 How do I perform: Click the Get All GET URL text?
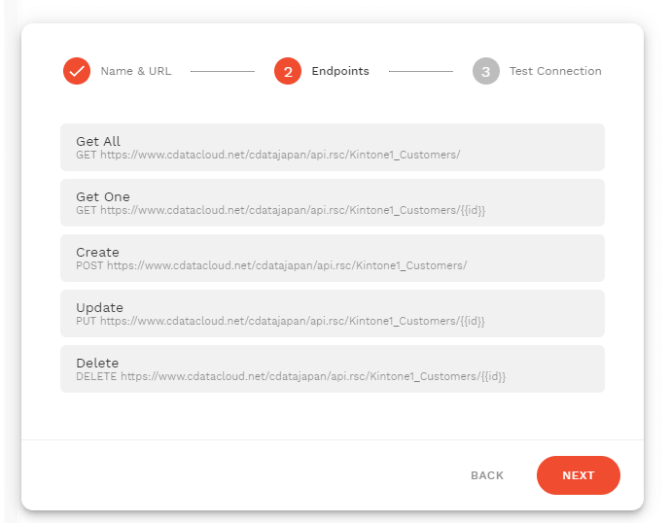pos(267,155)
